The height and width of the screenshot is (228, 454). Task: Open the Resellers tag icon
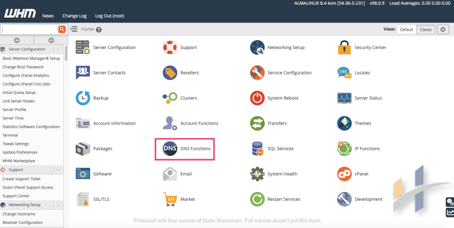pos(170,73)
